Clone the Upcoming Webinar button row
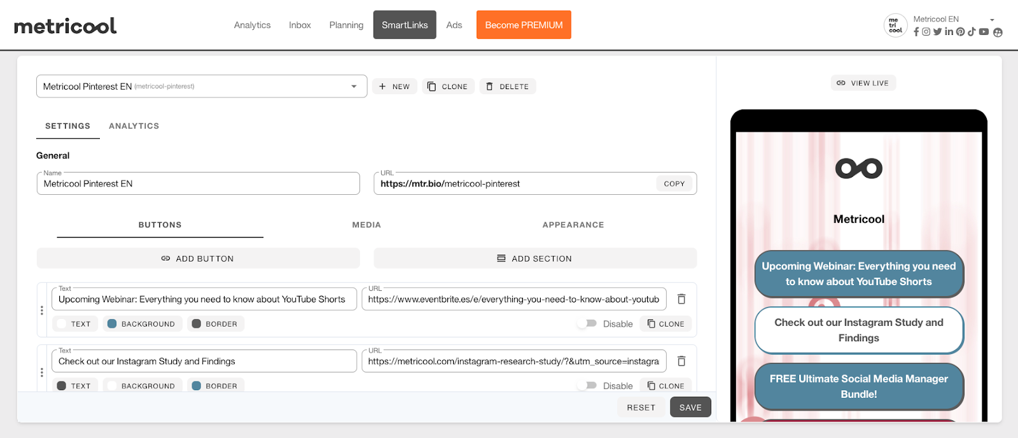1018x438 pixels. pyautogui.click(x=666, y=323)
